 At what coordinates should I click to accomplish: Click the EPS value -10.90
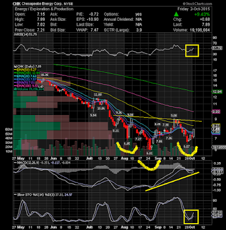[x=93, y=20]
